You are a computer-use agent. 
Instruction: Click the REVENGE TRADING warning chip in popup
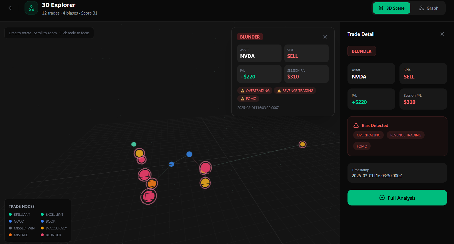coord(295,90)
